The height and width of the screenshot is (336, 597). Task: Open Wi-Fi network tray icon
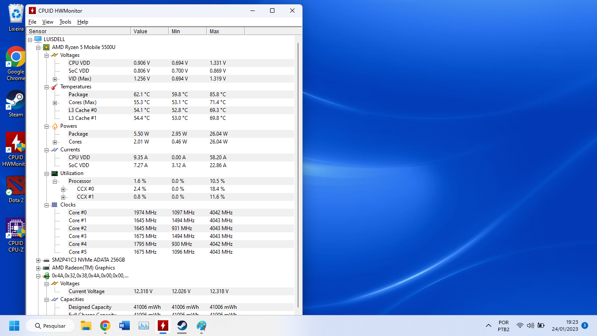tap(520, 326)
